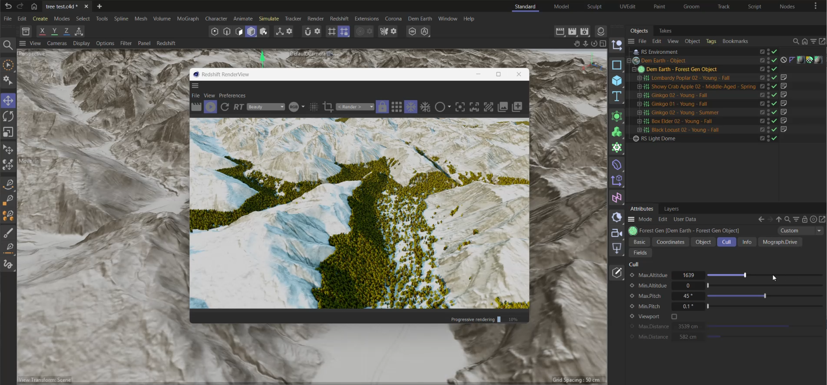Open the Coordinates attribute tab
Image resolution: width=827 pixels, height=385 pixels.
coord(670,242)
